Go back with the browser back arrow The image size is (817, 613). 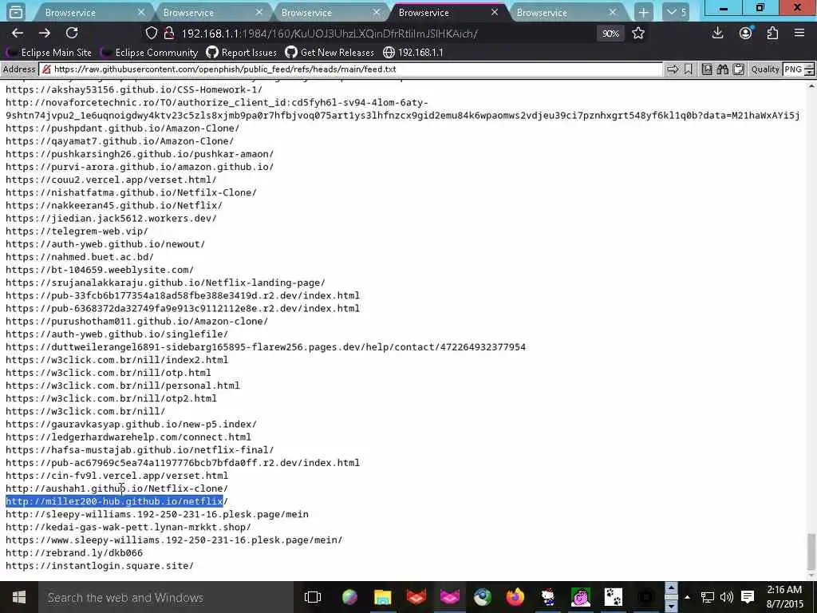click(18, 34)
